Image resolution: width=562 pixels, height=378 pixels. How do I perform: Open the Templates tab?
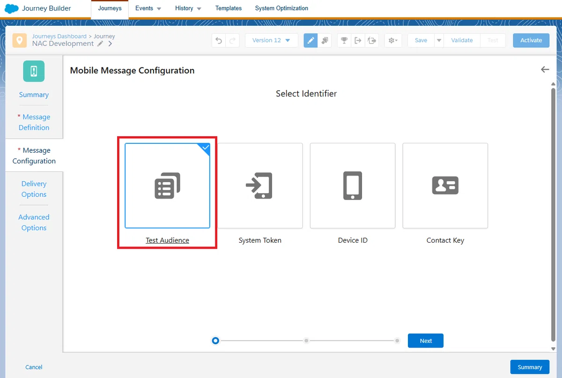(x=229, y=8)
